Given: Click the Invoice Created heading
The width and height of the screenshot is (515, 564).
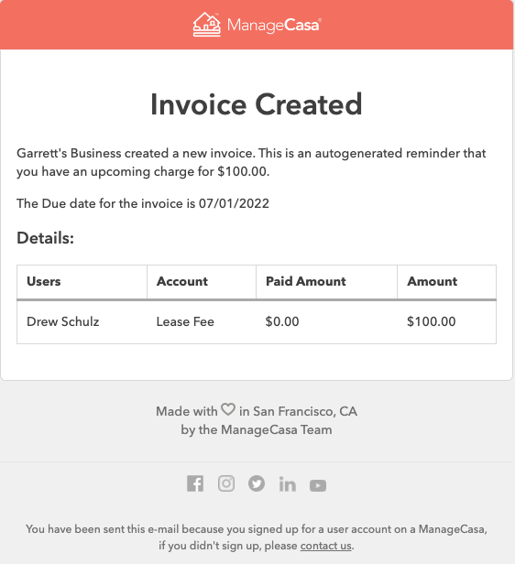Looking at the screenshot, I should coord(257,104).
